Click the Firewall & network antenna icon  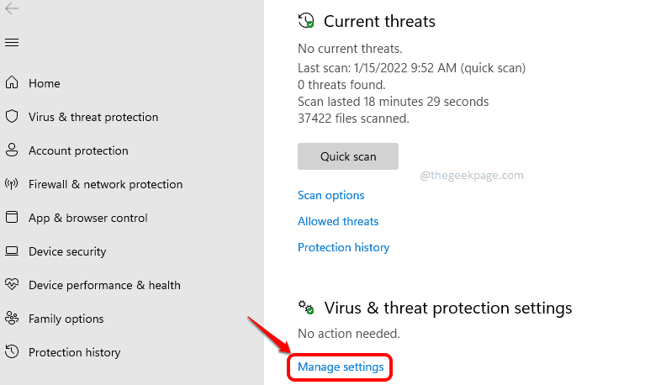tap(12, 183)
